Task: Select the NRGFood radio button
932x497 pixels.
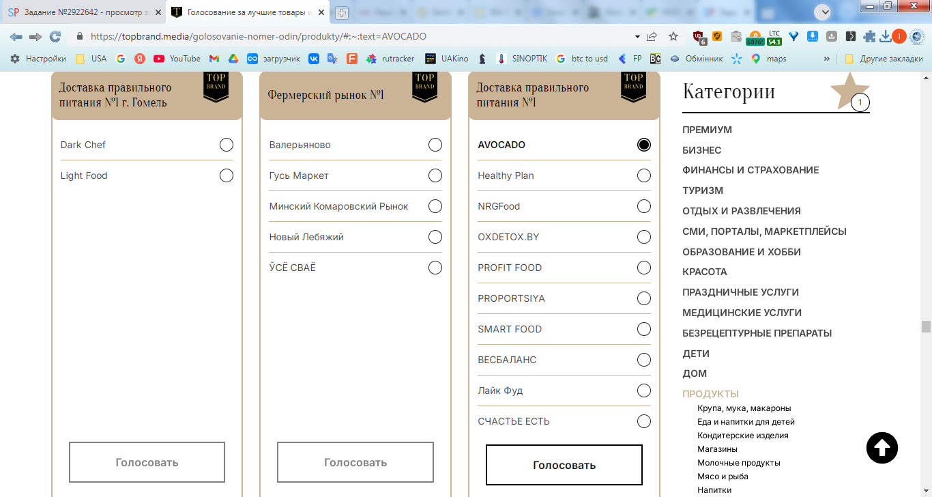Action: click(x=644, y=206)
